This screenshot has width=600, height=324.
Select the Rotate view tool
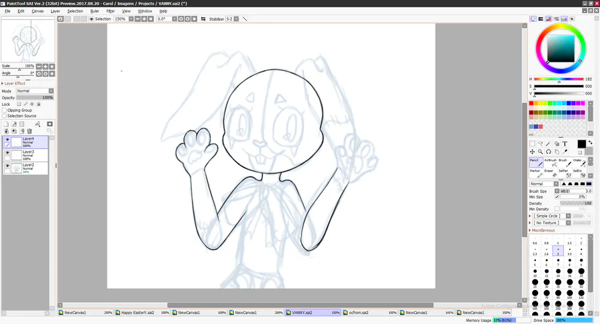549,152
